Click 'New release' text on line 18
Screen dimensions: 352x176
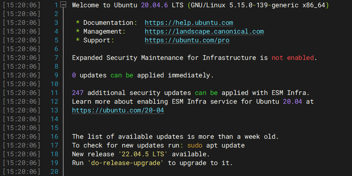[x=93, y=154]
